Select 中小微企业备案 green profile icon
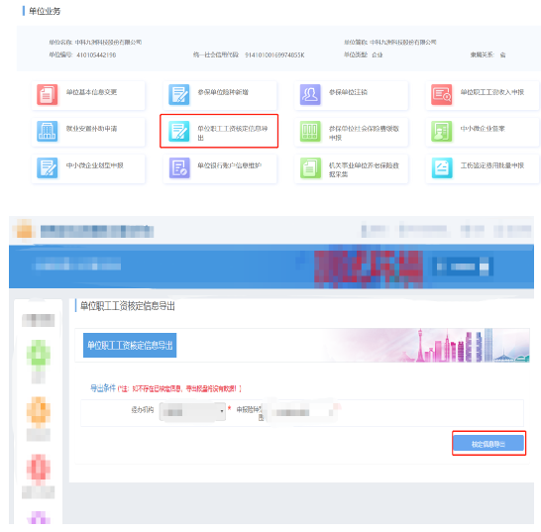Image resolution: width=541 pixels, height=532 pixels. tap(442, 131)
